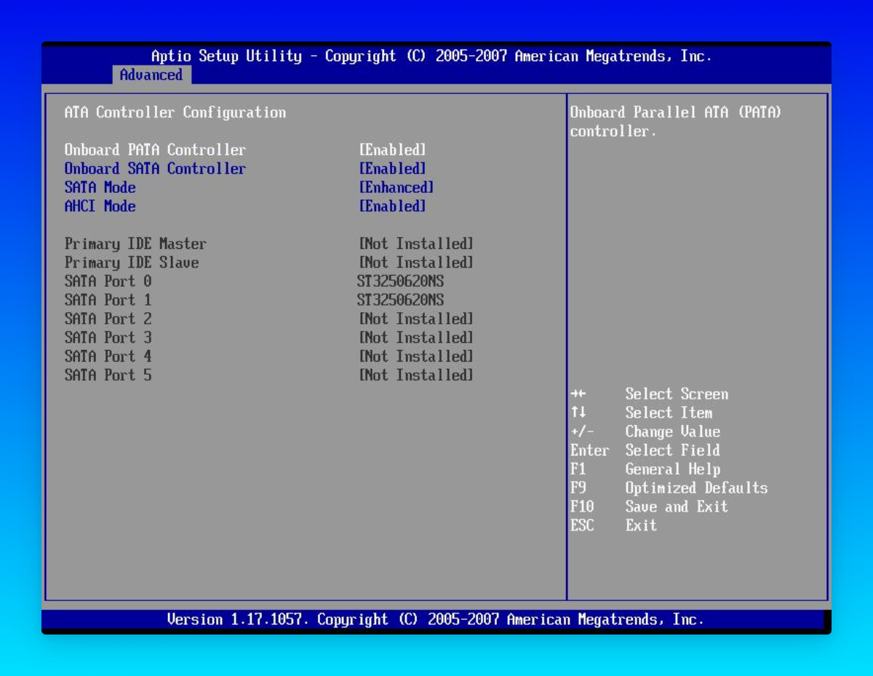
Task: Toggle AHCI Mode [Enabled] value
Action: pos(393,206)
